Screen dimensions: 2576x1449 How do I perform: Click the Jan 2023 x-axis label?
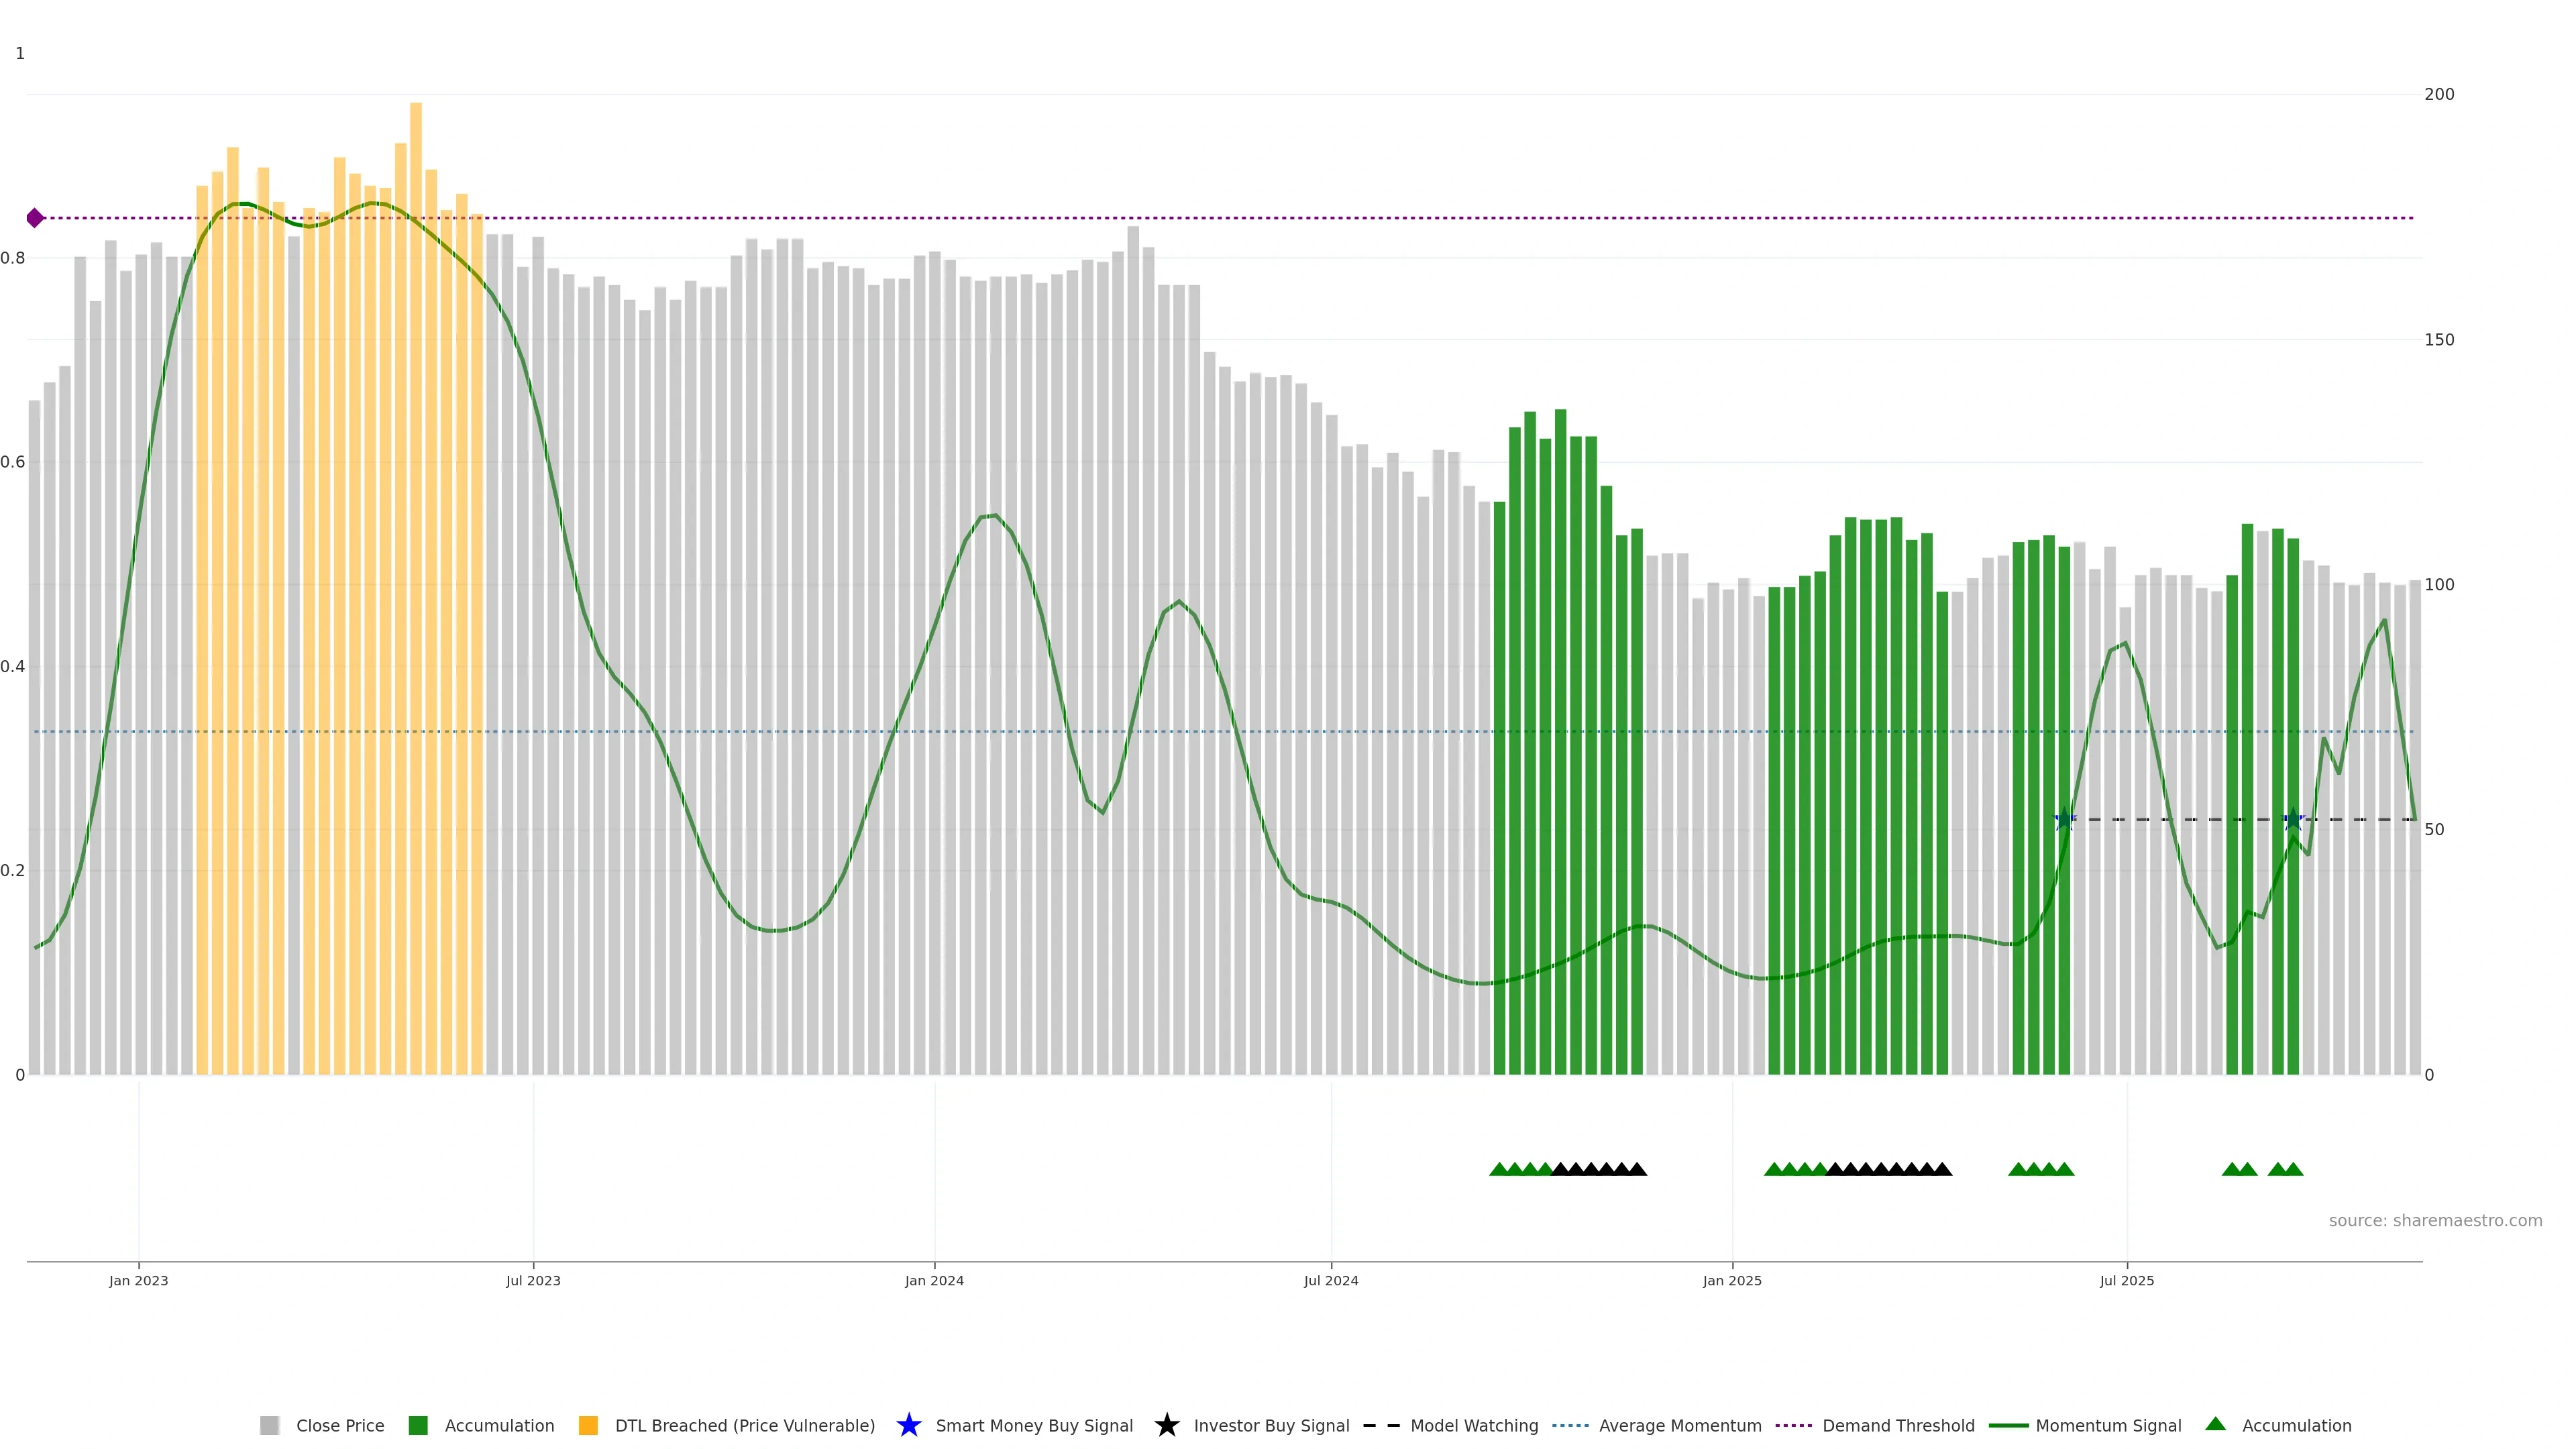tap(139, 1280)
